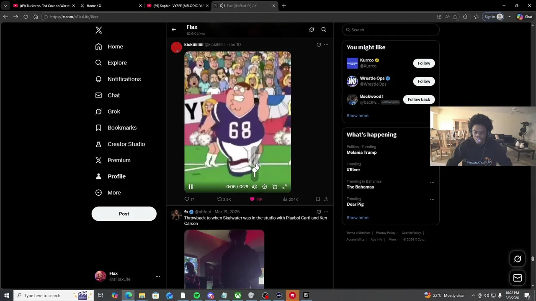Open Bookmarks in the sidebar

116,128
